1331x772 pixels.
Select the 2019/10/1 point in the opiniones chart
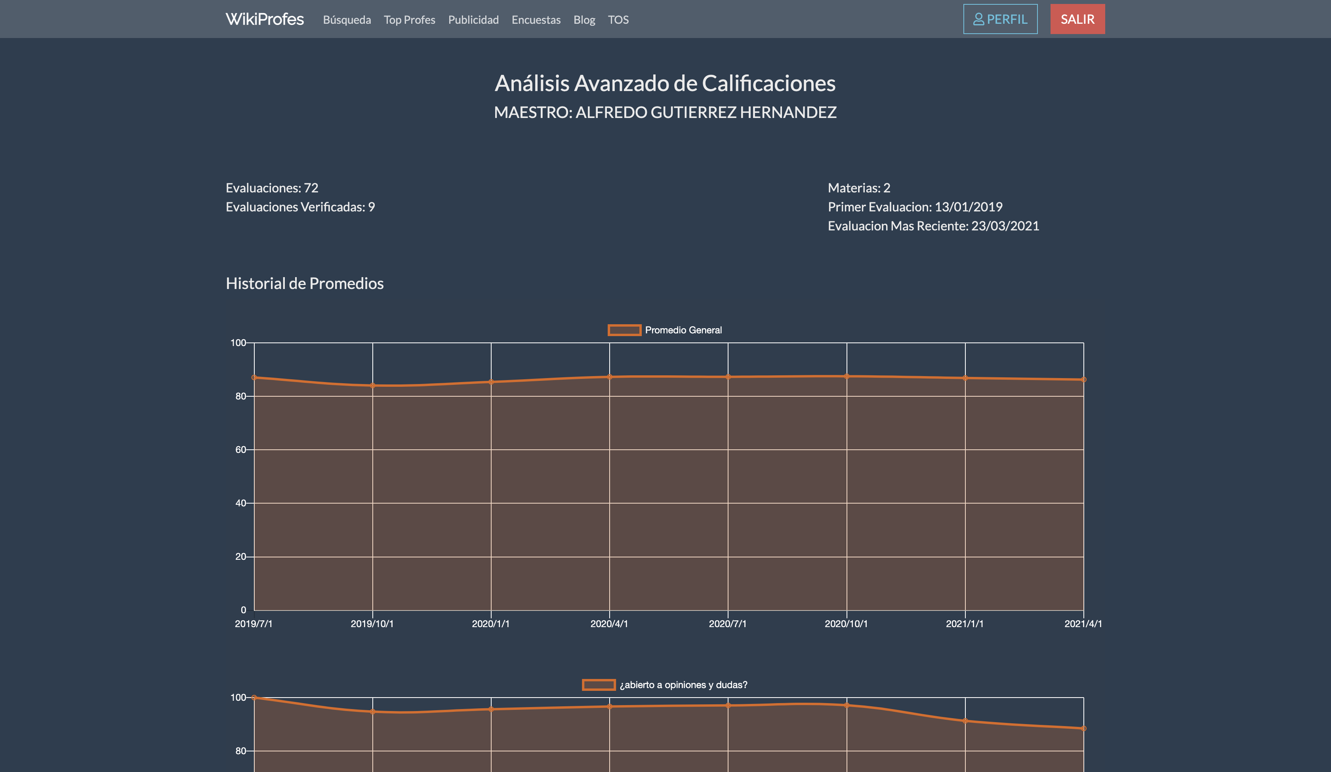tap(372, 712)
